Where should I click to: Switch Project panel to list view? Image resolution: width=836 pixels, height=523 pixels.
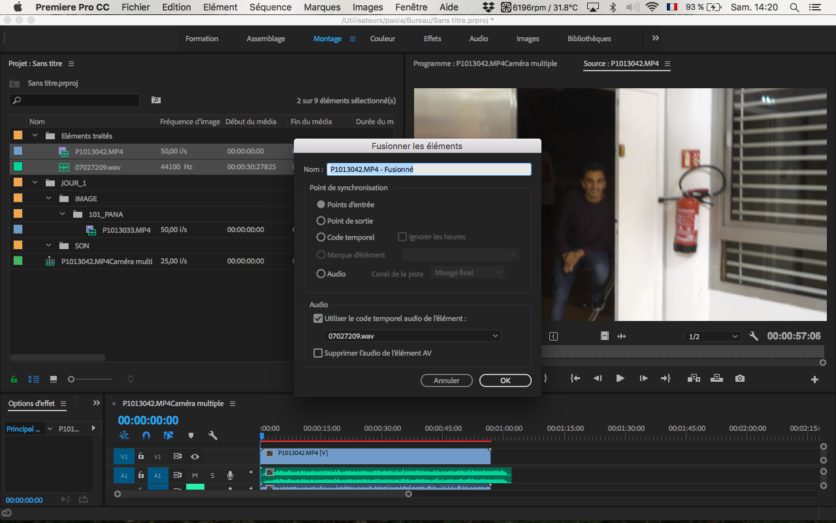[33, 379]
